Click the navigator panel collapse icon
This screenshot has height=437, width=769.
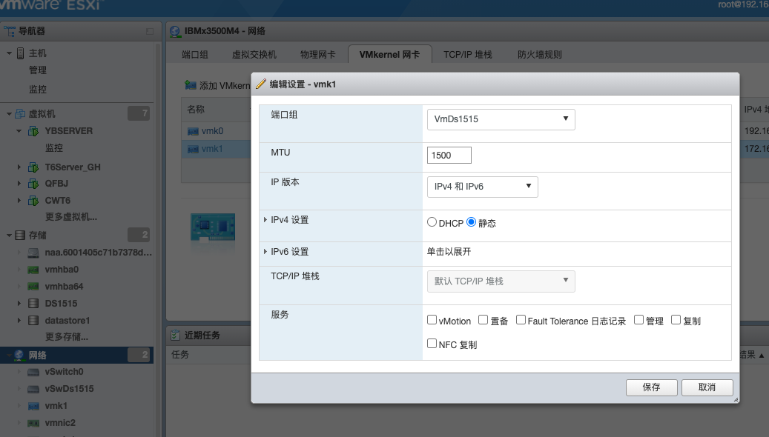[x=150, y=31]
